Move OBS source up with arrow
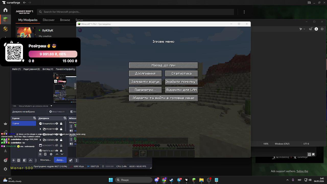This screenshot has height=184, width=327. click(57, 154)
